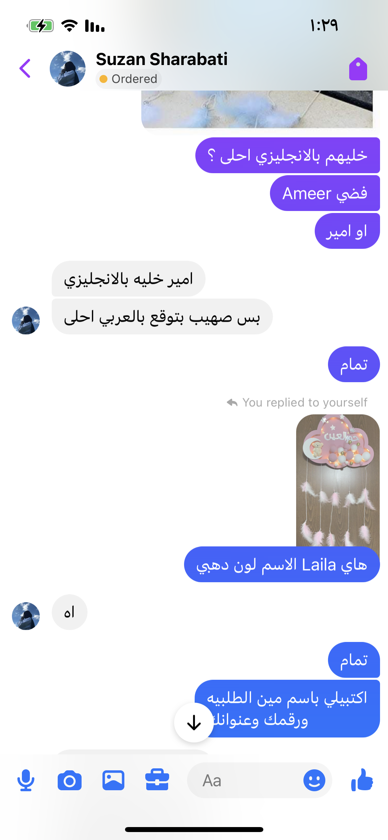Select the 'امير خليه بالانجليزي' received message
388x840 pixels.
click(x=129, y=279)
